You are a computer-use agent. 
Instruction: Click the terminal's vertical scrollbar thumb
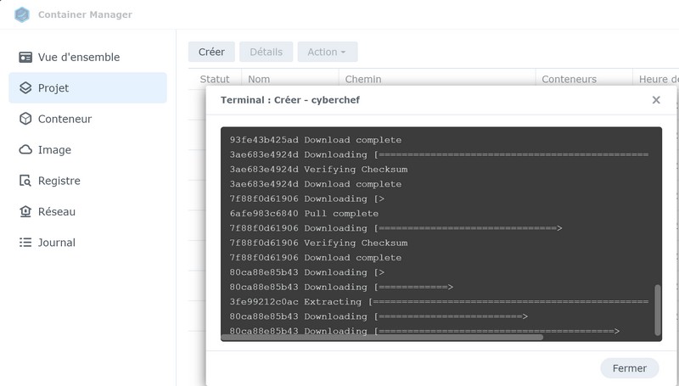[x=657, y=310]
